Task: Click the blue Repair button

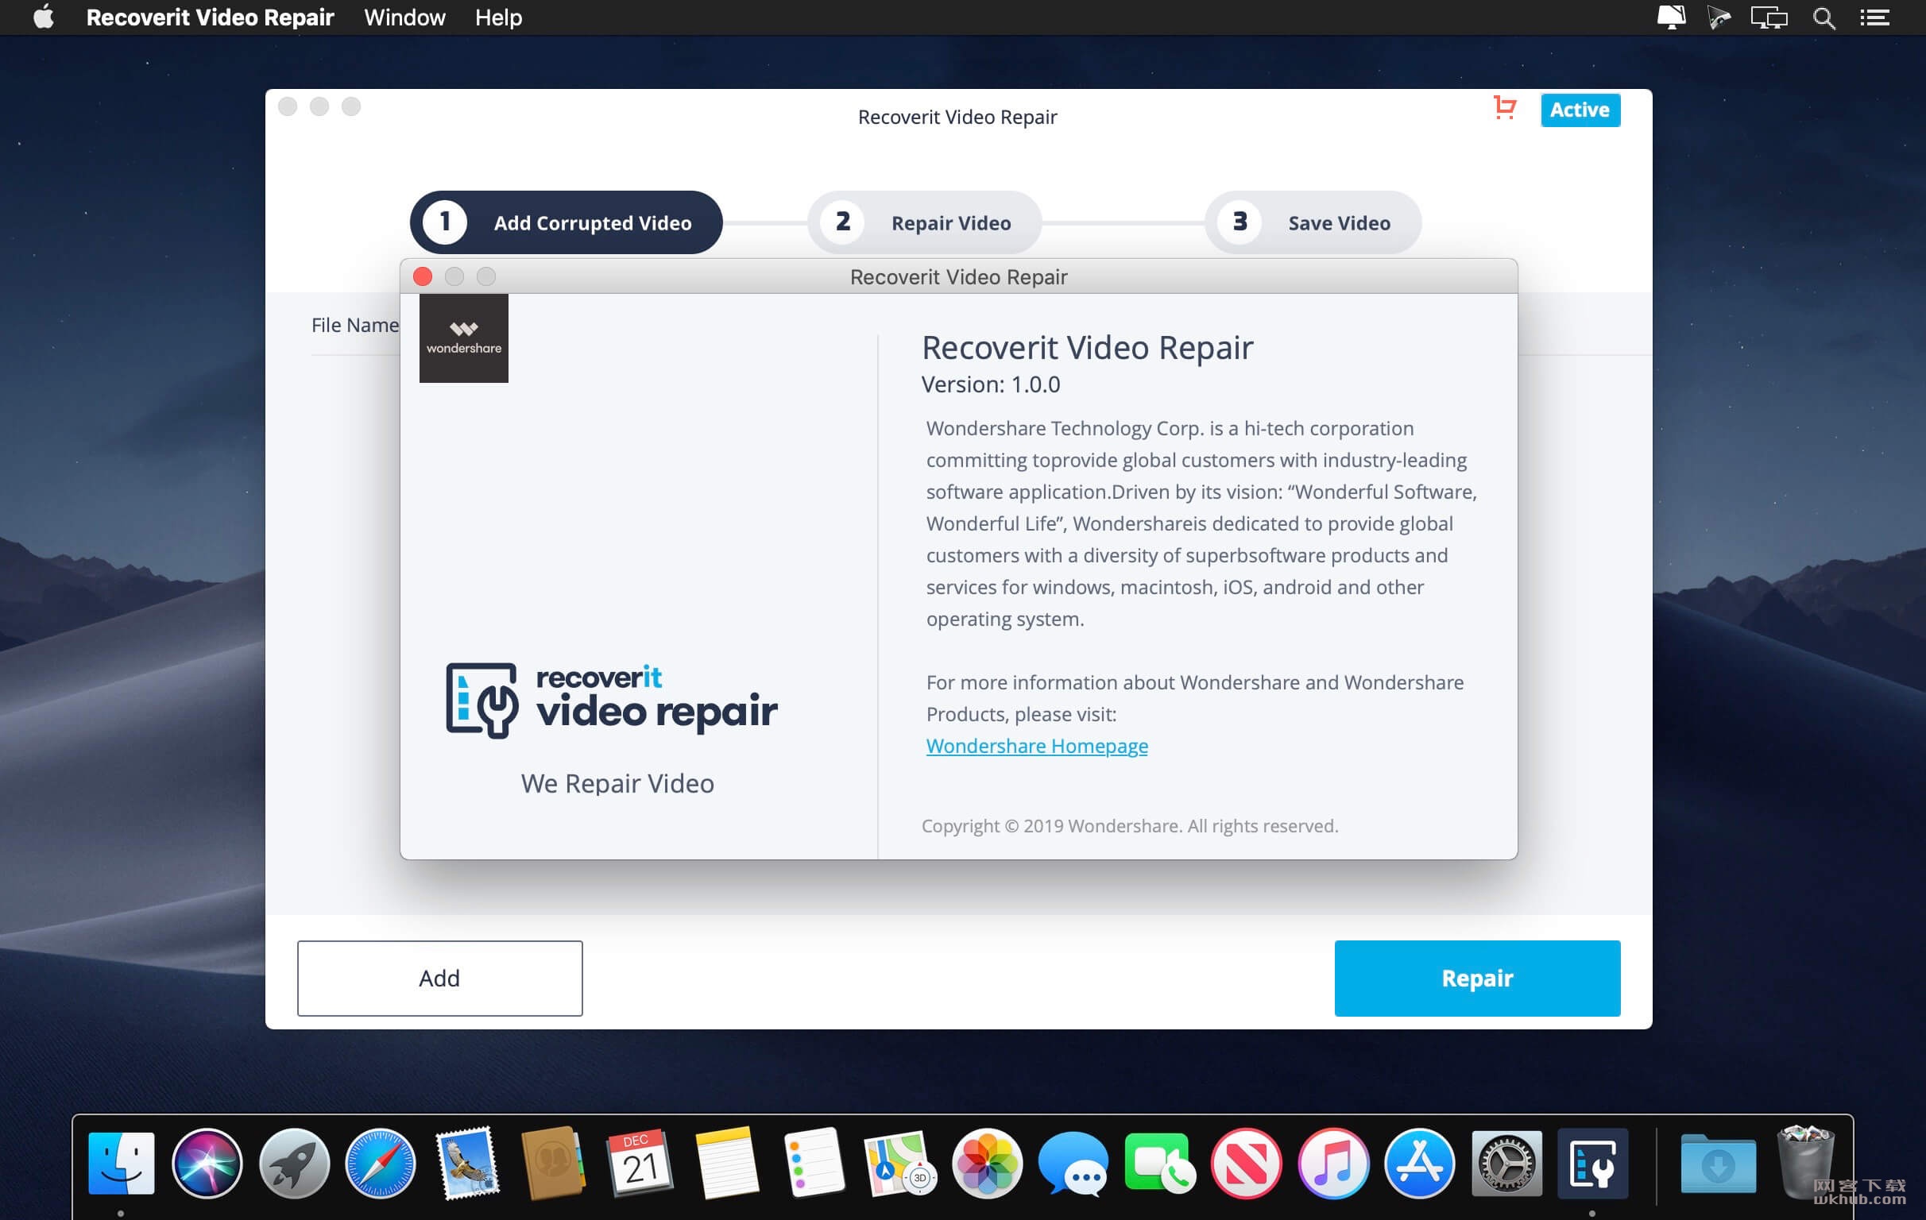Action: pyautogui.click(x=1476, y=978)
